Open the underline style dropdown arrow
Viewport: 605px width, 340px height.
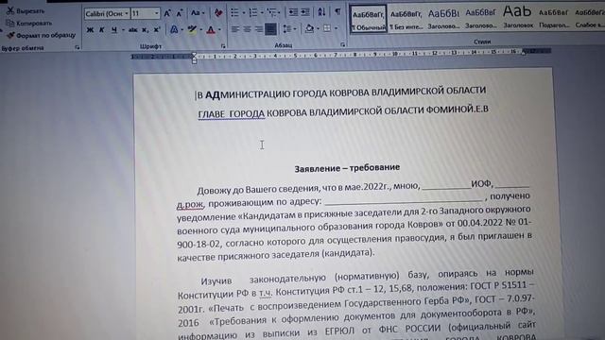click(123, 29)
